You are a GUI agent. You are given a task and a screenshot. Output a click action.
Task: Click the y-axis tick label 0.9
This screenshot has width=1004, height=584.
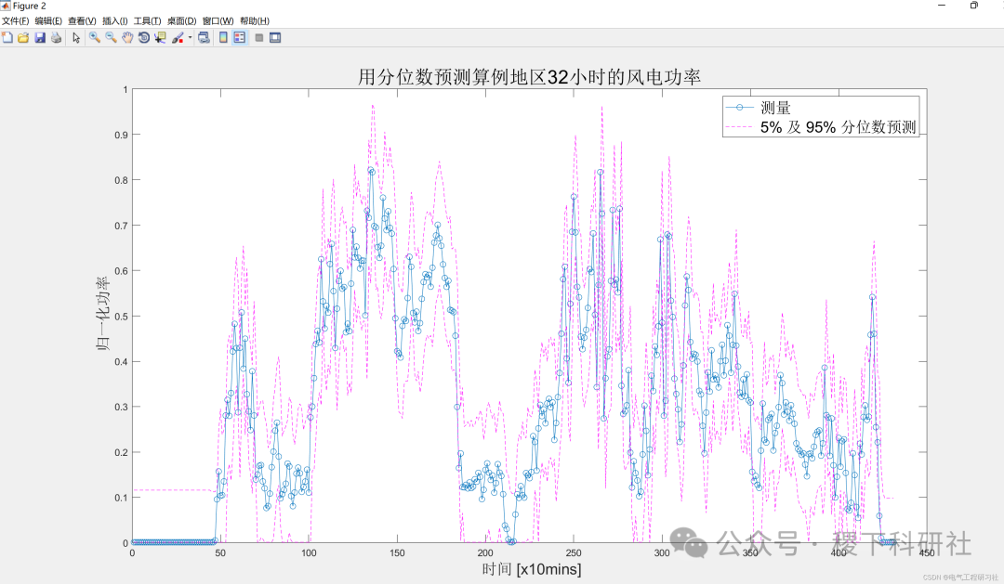coord(122,135)
